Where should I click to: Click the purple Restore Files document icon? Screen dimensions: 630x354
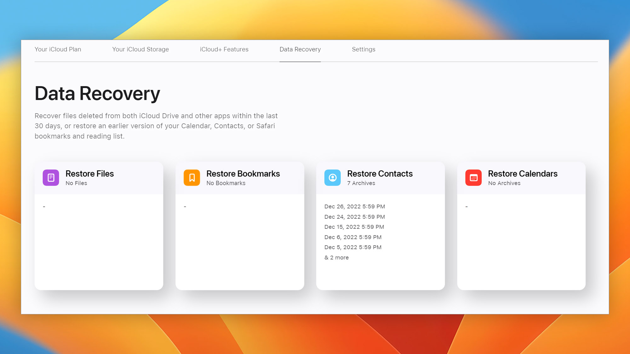pyautogui.click(x=51, y=178)
